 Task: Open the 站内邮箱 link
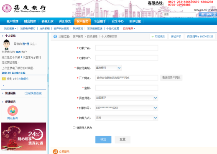pyautogui.click(x=45, y=29)
